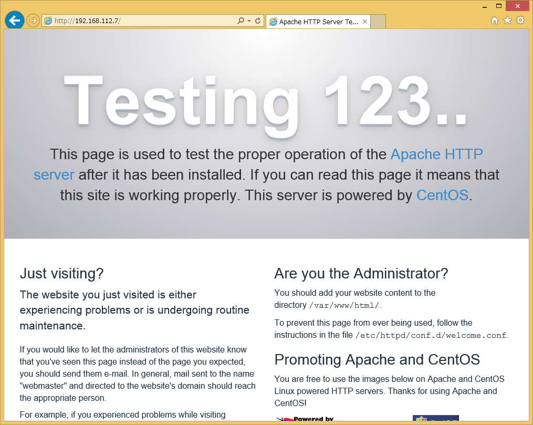Click the 'Promoting Apache and CentOS' heading

377,359
